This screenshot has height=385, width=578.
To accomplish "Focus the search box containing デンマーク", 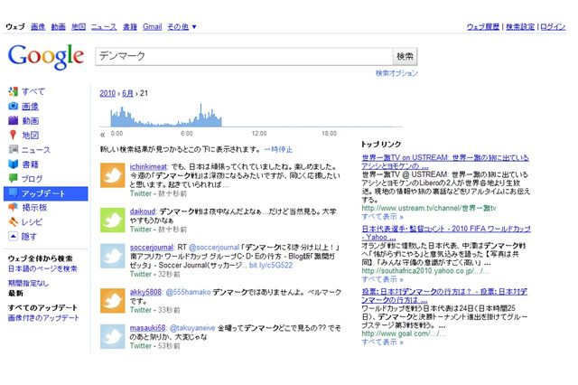I will [x=244, y=56].
